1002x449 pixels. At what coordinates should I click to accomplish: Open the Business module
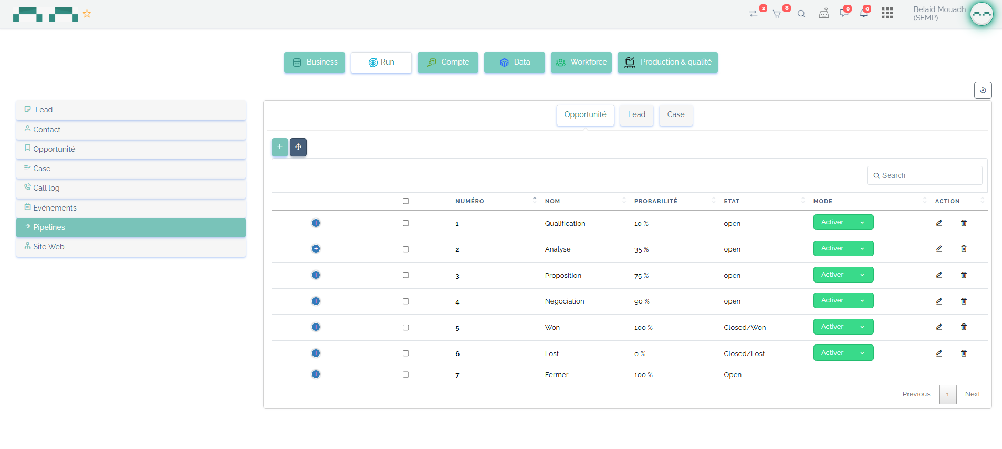pos(315,62)
